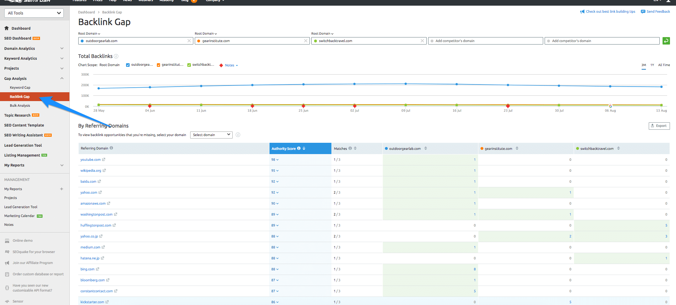Image resolution: width=676 pixels, height=305 pixels.
Task: Open Bulk Analysis in sidebar
Action: pyautogui.click(x=20, y=106)
